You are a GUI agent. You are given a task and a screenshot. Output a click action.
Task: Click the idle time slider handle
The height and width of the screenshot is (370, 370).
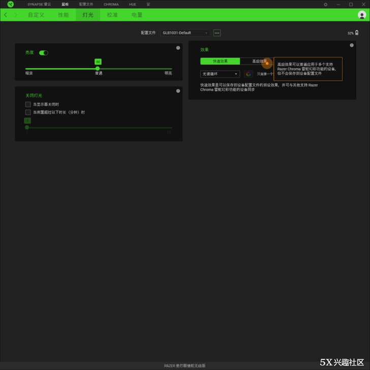tap(27, 128)
